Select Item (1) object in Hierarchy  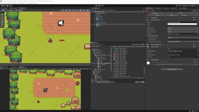100,26
